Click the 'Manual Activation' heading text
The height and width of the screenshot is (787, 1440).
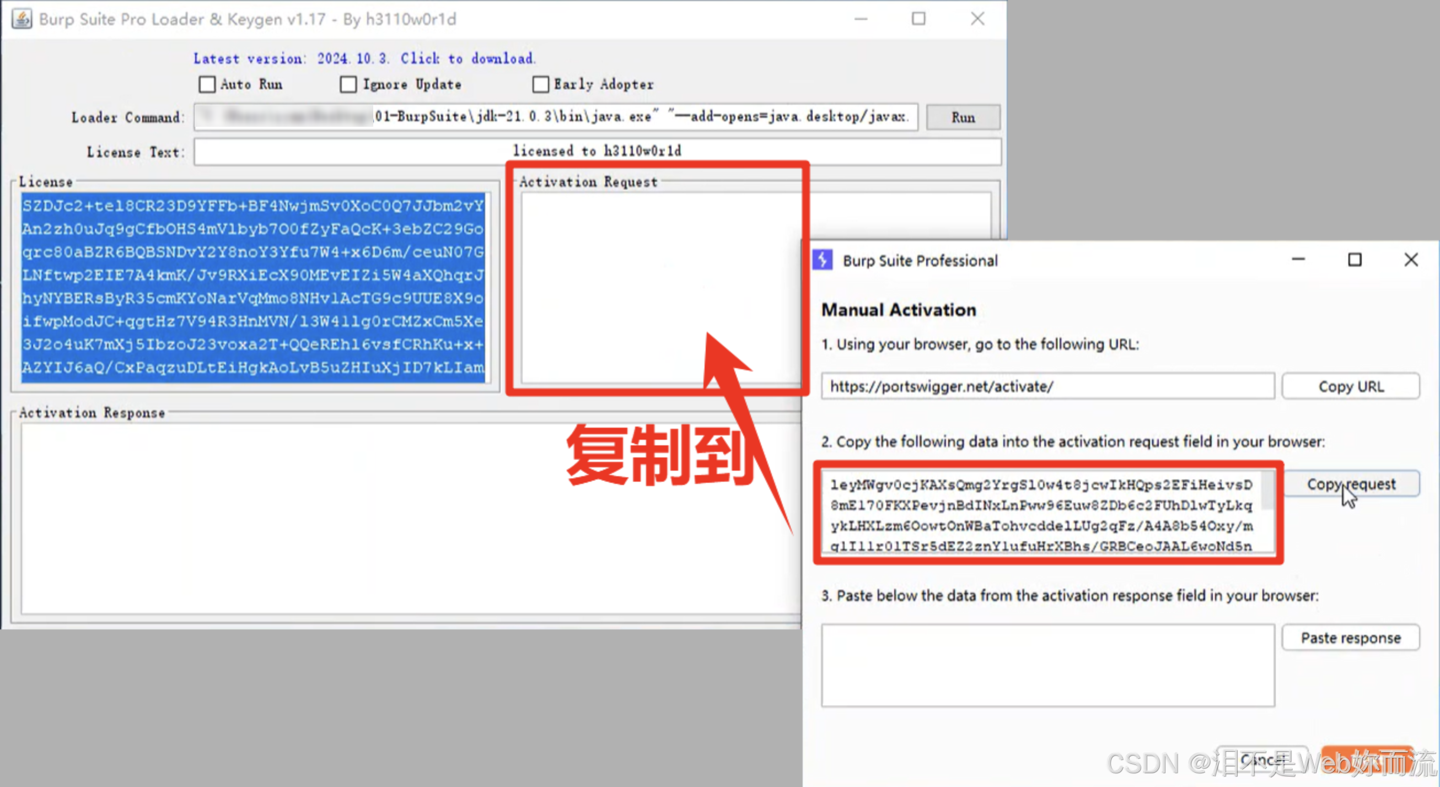click(x=898, y=310)
